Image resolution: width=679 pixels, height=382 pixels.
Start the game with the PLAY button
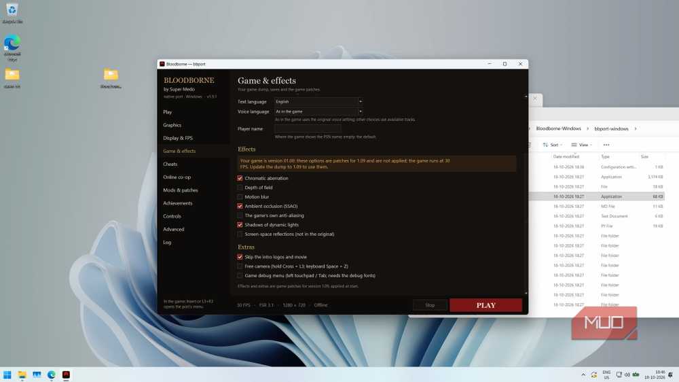[486, 305]
